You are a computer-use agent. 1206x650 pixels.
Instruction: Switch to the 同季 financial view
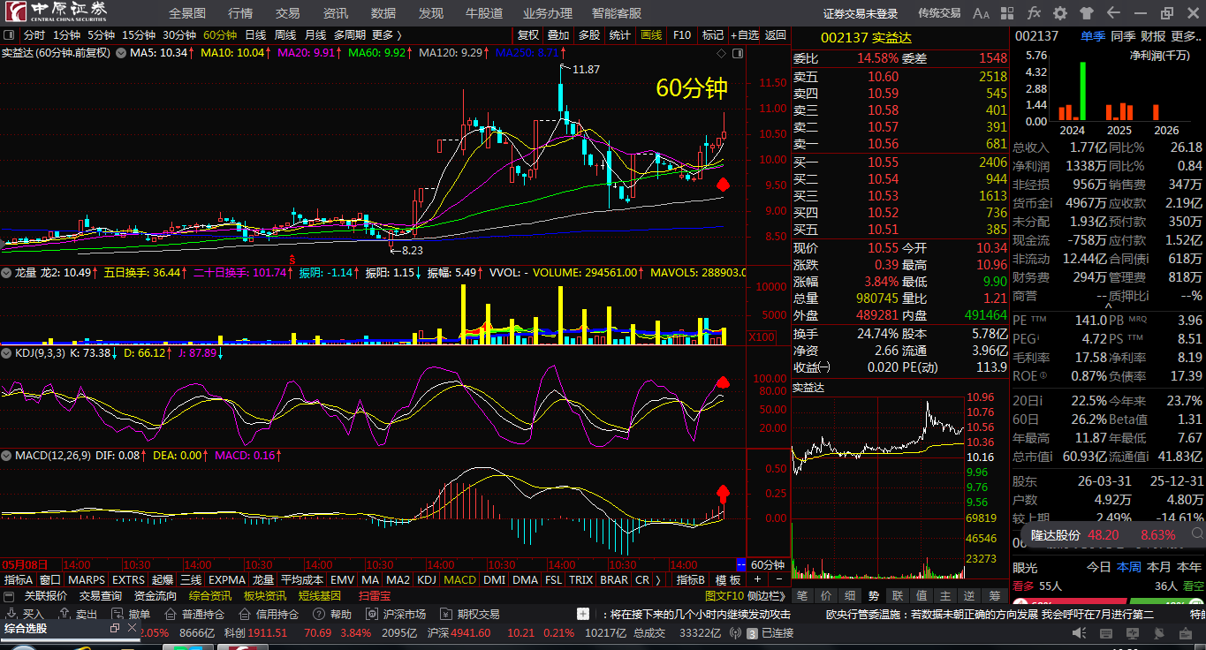point(1123,36)
